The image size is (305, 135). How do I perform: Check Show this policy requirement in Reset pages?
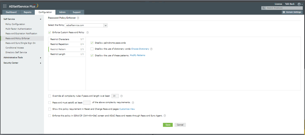click(50, 109)
